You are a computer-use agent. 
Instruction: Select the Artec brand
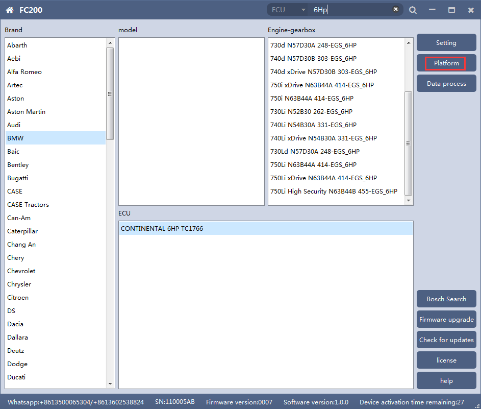click(56, 85)
